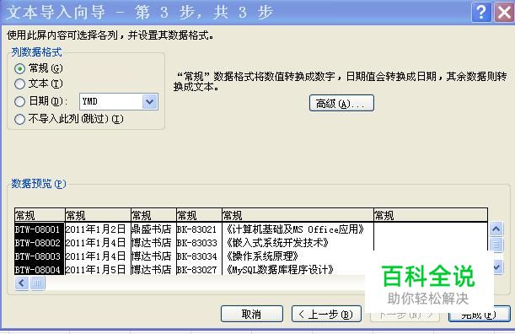Click preview vertical scrollbar thumb

point(496,245)
